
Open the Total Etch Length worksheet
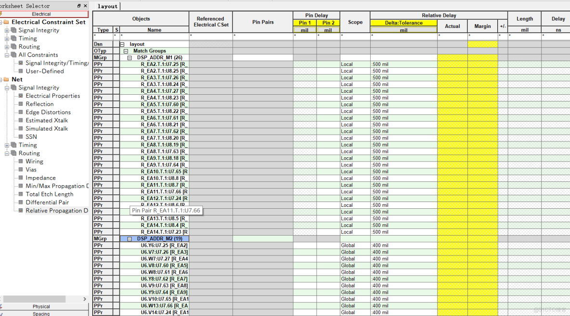point(50,194)
